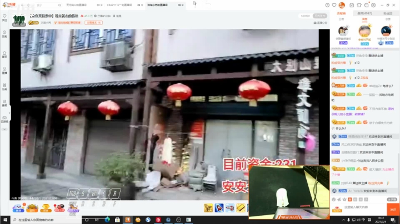Open followed channels heart icon in top bar
This screenshot has width=400, height=224.
point(334,5)
